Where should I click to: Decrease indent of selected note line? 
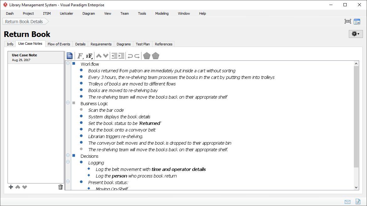(115, 55)
